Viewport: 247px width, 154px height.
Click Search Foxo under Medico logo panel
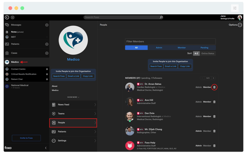tap(59, 76)
